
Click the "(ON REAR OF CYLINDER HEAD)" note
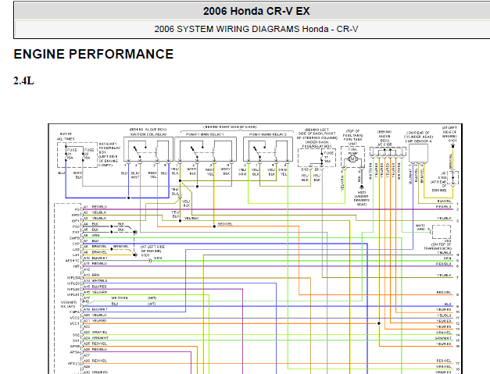pyautogui.click(x=418, y=135)
